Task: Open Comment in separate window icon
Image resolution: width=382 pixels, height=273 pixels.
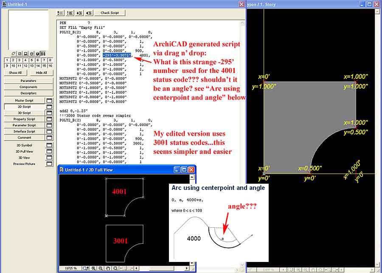Action: tap(49, 137)
